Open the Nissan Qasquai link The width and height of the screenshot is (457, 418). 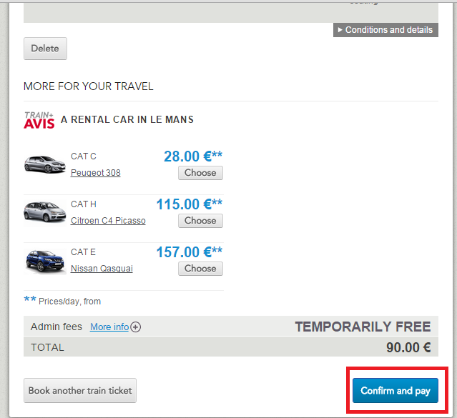(102, 269)
